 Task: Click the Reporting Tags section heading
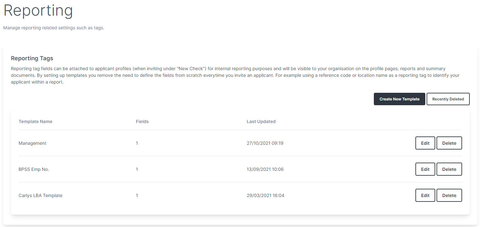32,58
